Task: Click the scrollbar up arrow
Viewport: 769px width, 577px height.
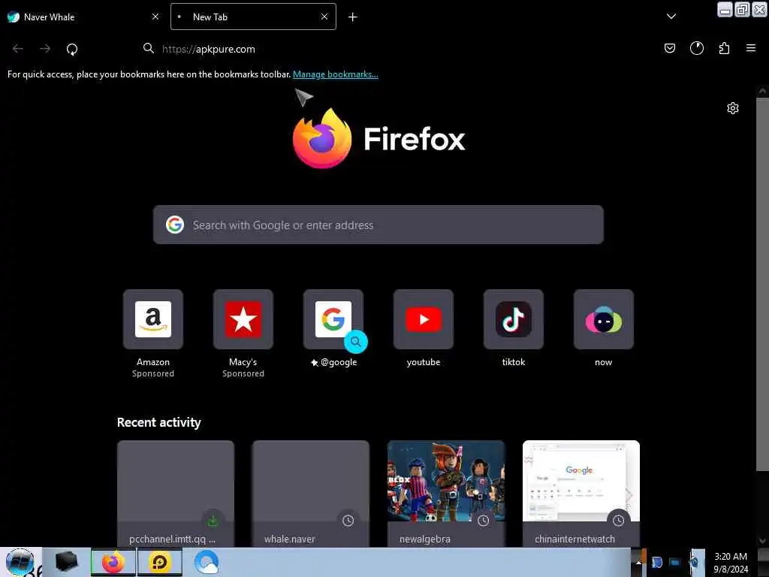Action: (762, 91)
